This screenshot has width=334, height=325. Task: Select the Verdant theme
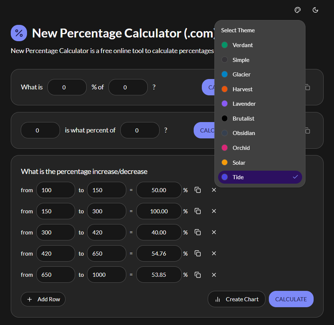(259, 45)
